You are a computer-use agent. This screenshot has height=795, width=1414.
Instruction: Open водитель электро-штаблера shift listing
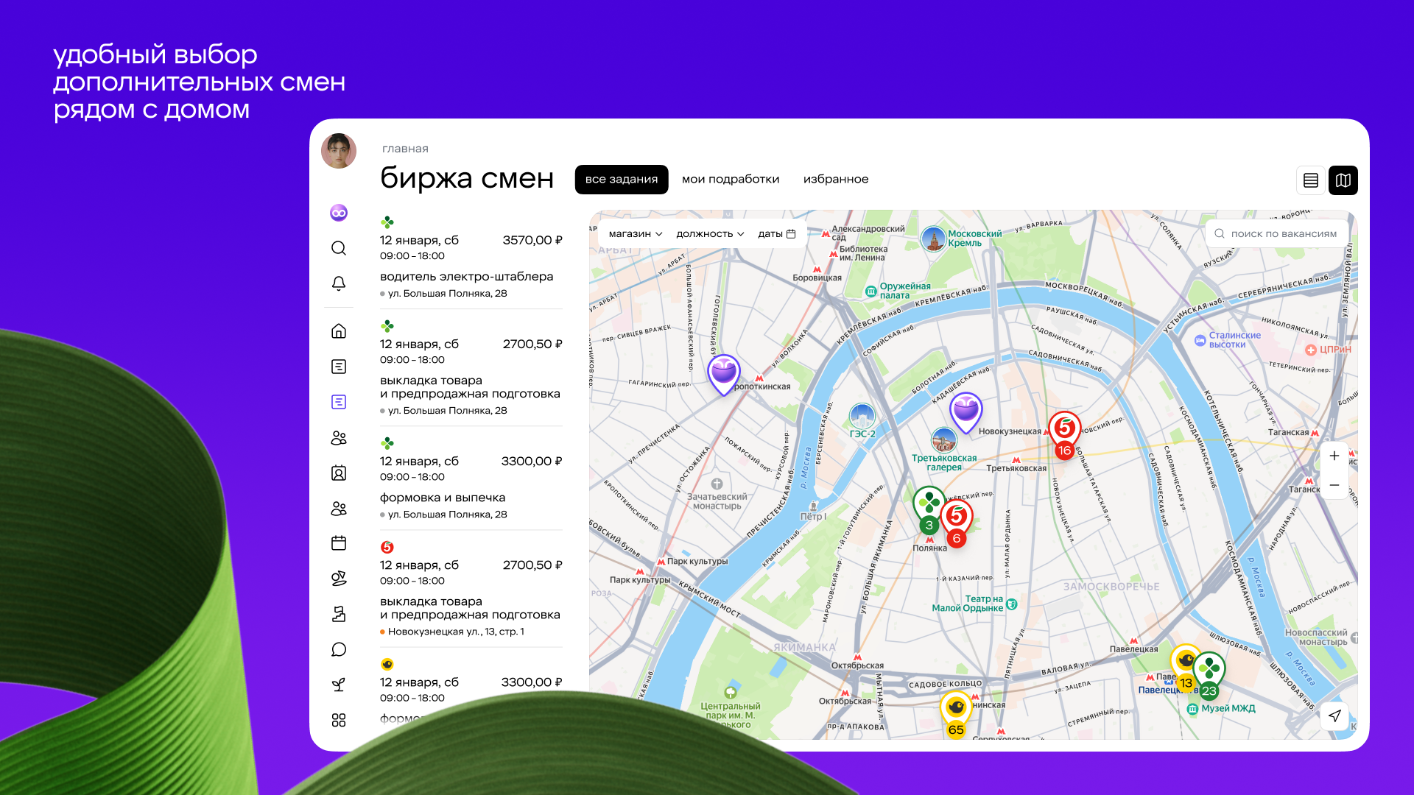click(467, 277)
